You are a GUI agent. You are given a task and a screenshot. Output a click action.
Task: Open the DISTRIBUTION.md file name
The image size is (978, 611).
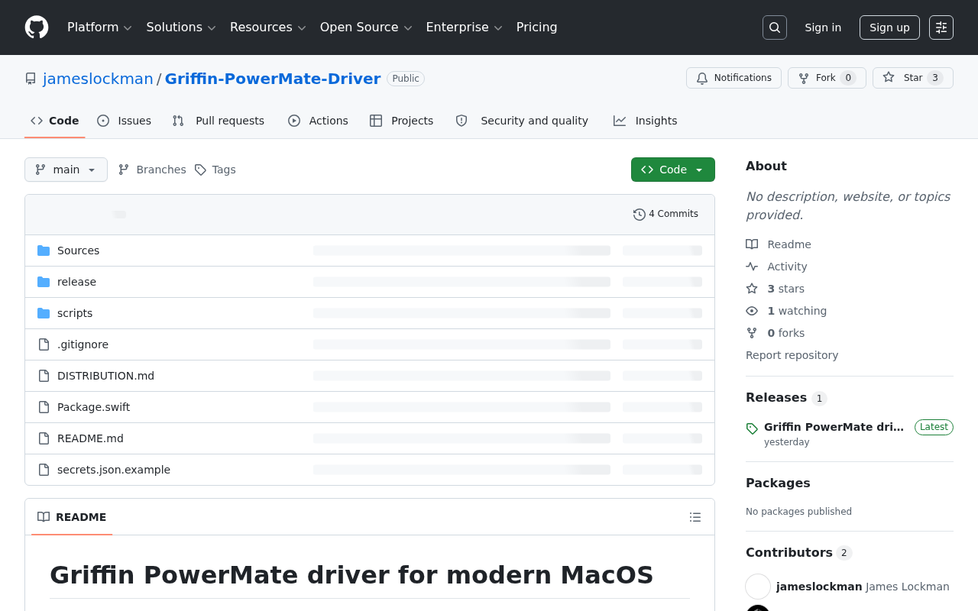105,376
